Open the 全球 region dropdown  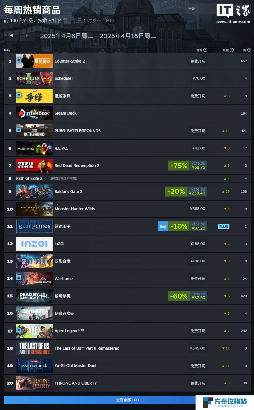click(192, 9)
